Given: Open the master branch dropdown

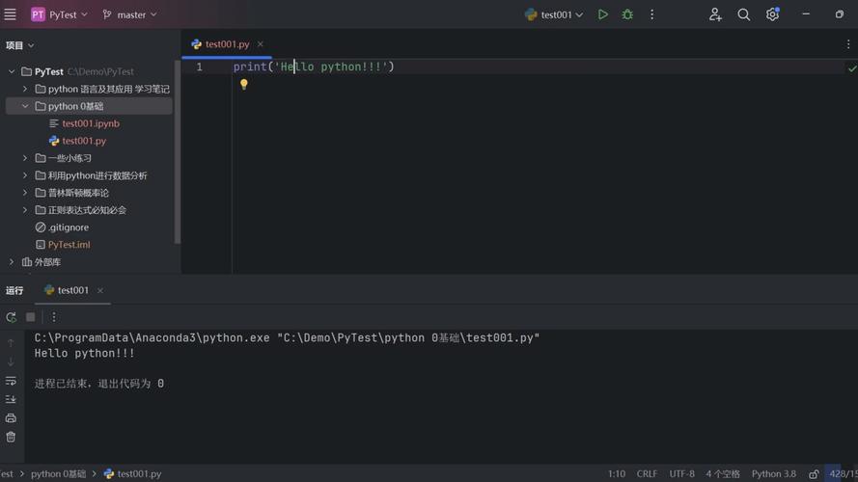Looking at the screenshot, I should pos(129,14).
